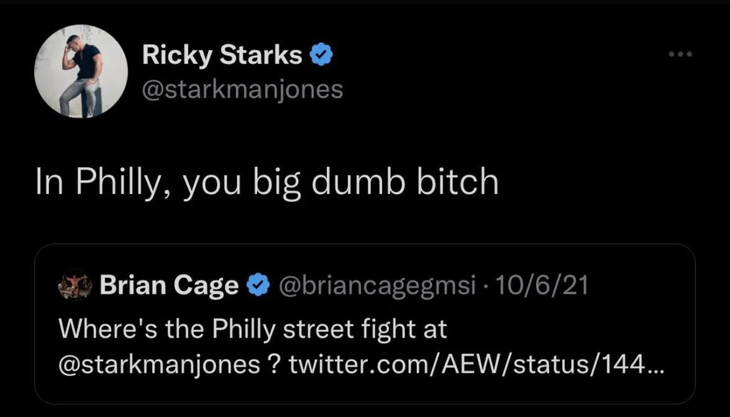Screen dimensions: 730x417
Task: Click the verified badge beside Ricky Starks
Action: tap(321, 56)
